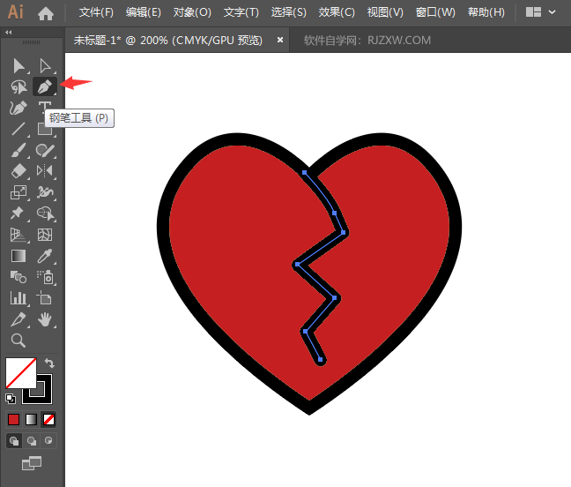Choose the Eyedropper tool

pos(45,256)
